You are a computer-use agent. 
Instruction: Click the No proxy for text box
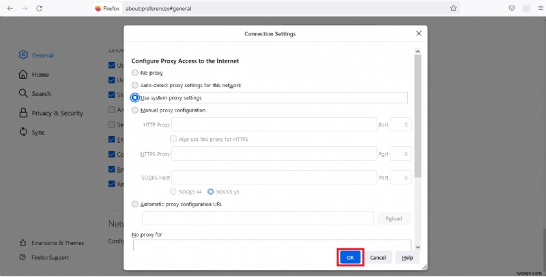pos(272,245)
